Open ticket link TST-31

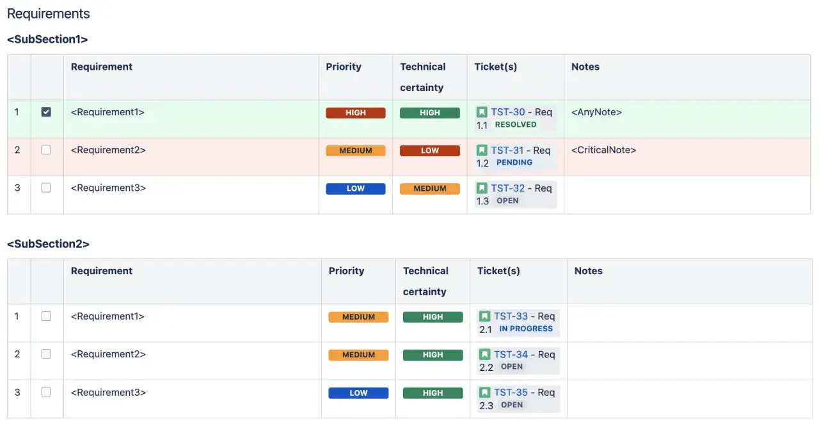(507, 151)
